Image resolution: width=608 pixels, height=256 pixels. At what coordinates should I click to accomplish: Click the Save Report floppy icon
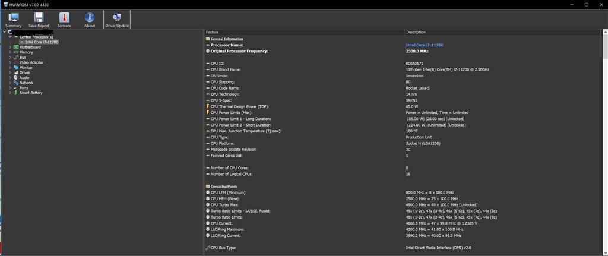click(x=39, y=20)
